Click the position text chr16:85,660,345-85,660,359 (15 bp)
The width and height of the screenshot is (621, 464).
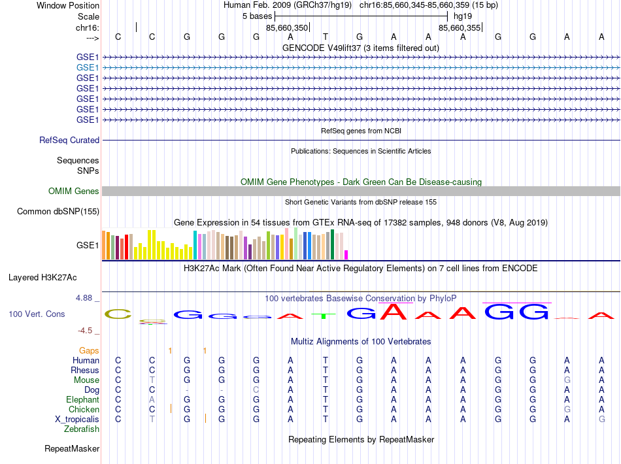429,5
